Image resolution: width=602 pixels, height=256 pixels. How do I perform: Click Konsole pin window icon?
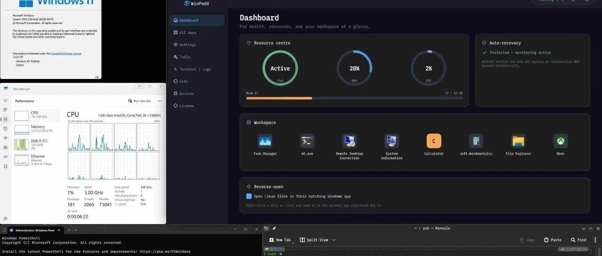click(x=274, y=228)
